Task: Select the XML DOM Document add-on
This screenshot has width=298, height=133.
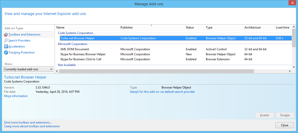Action: pos(75,49)
